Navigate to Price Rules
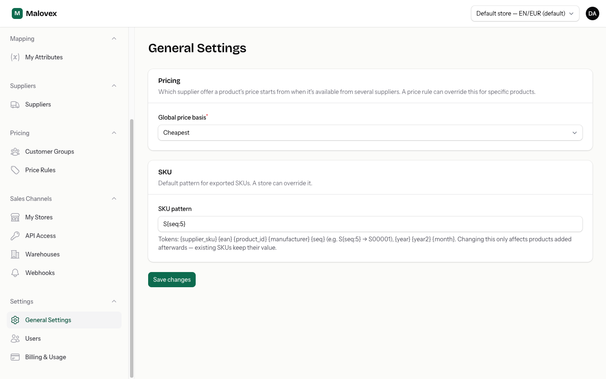The image size is (606, 379). coord(64,170)
